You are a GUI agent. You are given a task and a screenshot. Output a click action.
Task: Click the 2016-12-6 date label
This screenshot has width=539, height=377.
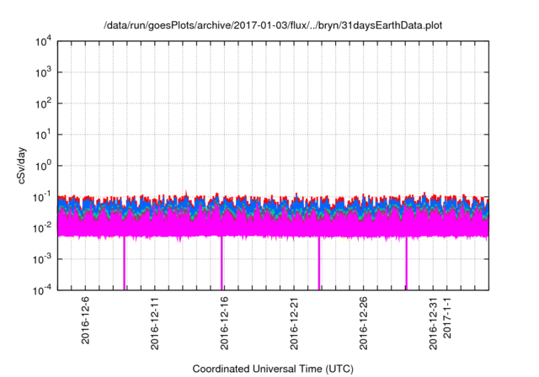pos(85,320)
